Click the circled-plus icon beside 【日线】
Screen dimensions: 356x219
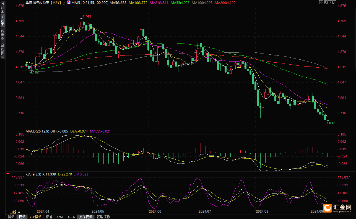pos(64,3)
